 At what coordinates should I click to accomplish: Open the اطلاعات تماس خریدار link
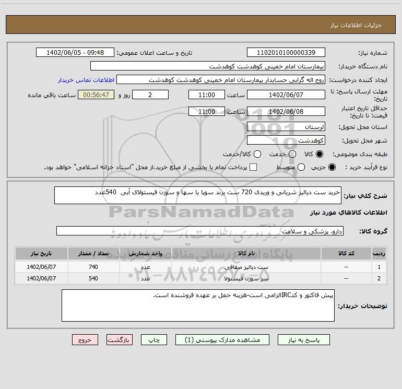tap(86, 80)
